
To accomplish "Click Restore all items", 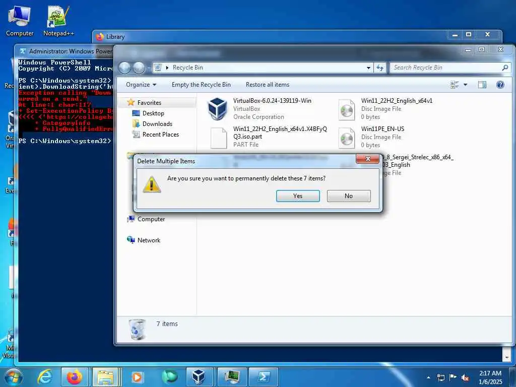I will pos(268,85).
